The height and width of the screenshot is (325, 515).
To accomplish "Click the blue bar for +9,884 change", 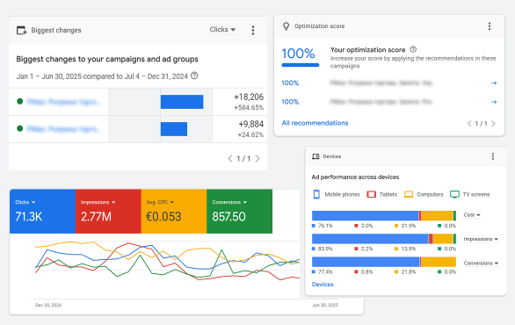I will pos(174,129).
